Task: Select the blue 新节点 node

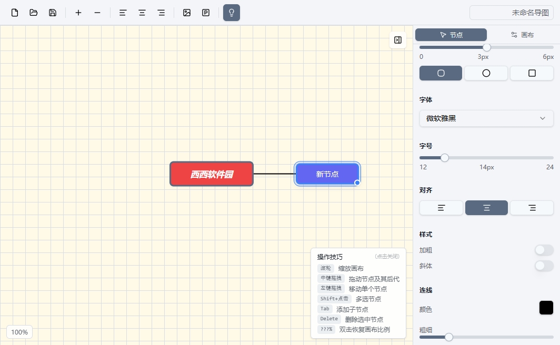Action: (327, 174)
